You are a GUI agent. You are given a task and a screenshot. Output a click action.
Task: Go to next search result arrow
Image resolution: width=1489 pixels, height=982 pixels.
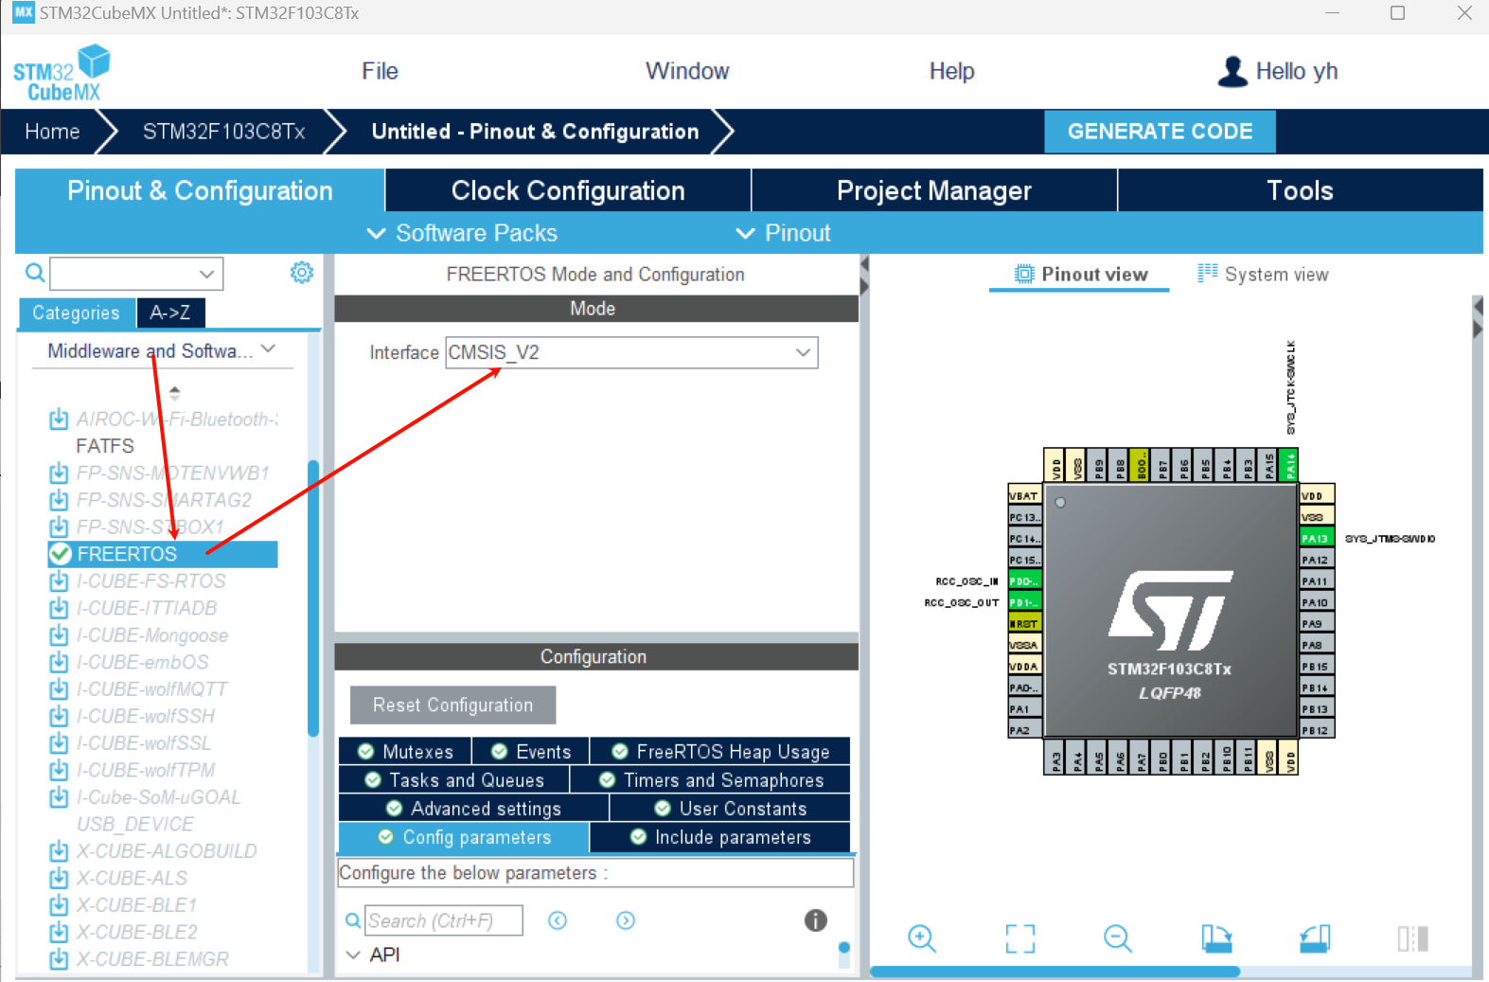coord(626,920)
